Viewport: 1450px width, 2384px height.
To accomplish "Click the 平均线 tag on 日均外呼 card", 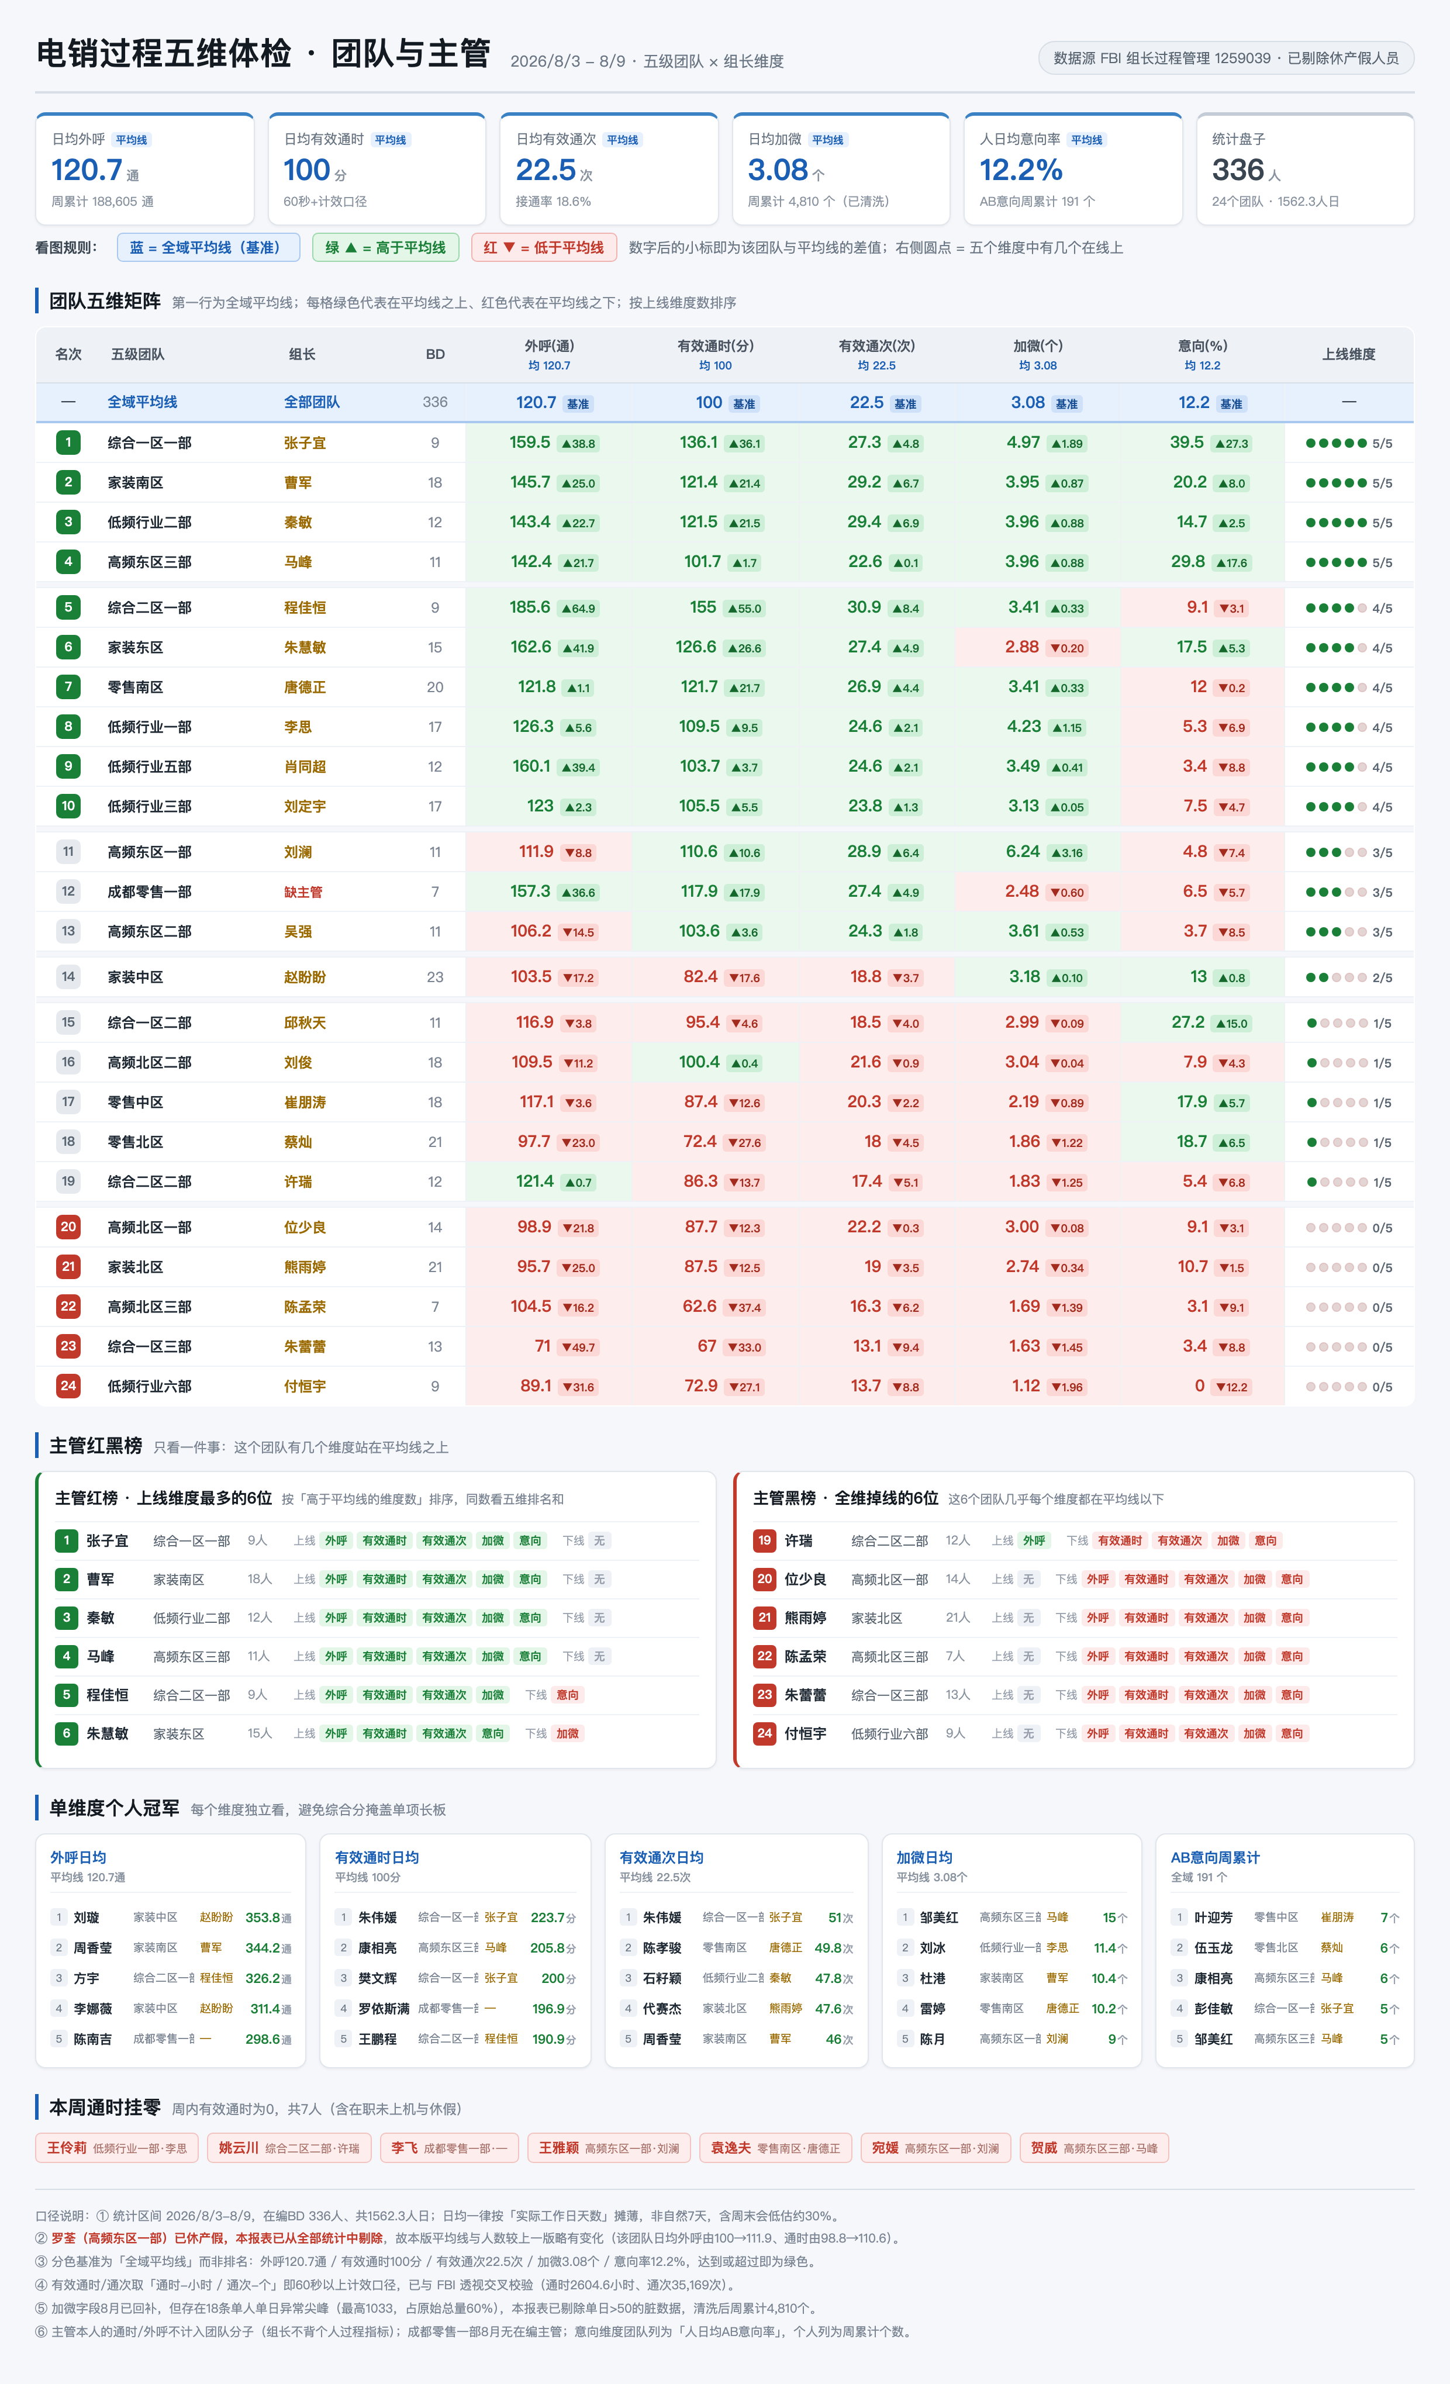I will pyautogui.click(x=132, y=140).
